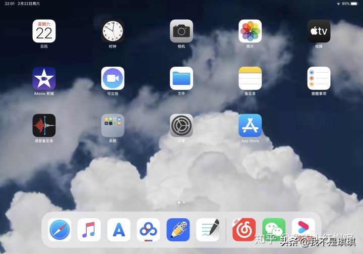The height and width of the screenshot is (254, 363).
Task: Open the Photos app
Action: coord(250,31)
